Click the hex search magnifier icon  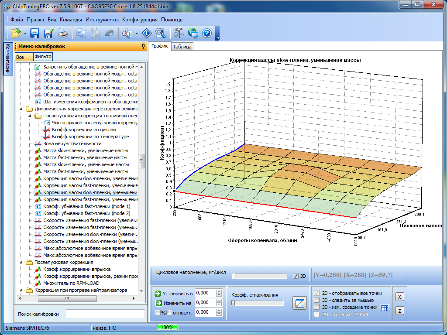click(160, 33)
